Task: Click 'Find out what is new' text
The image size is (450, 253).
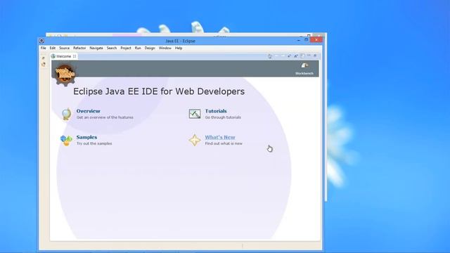Action: coord(224,143)
